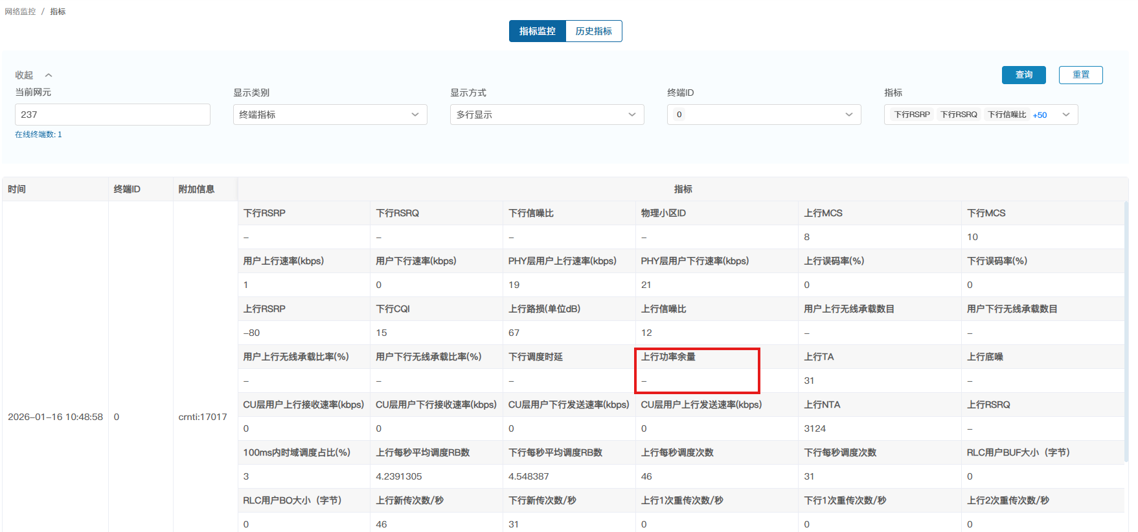Open the 终端ID dropdown
This screenshot has height=532, width=1138.
[764, 115]
